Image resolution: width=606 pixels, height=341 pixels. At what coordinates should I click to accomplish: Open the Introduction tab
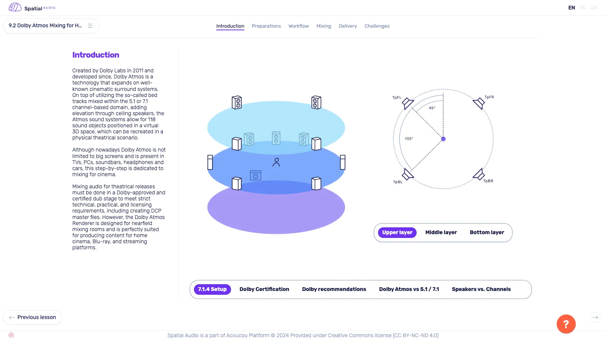click(x=230, y=26)
